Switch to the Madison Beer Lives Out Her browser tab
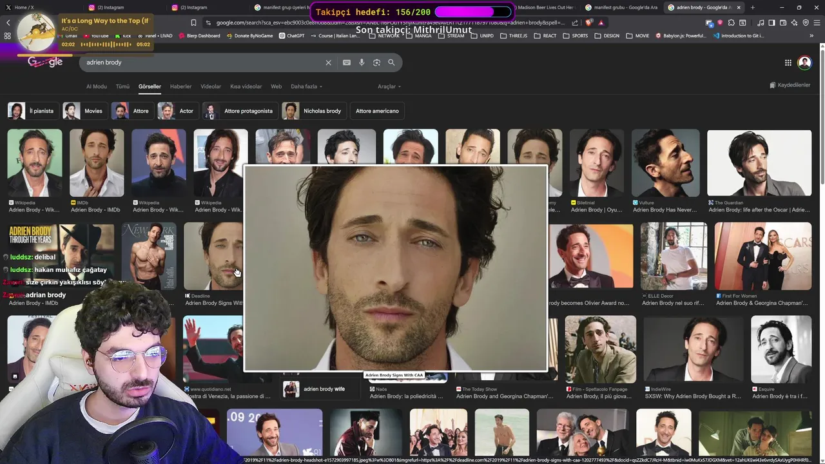Viewport: 825px width, 464px height. 545,8
